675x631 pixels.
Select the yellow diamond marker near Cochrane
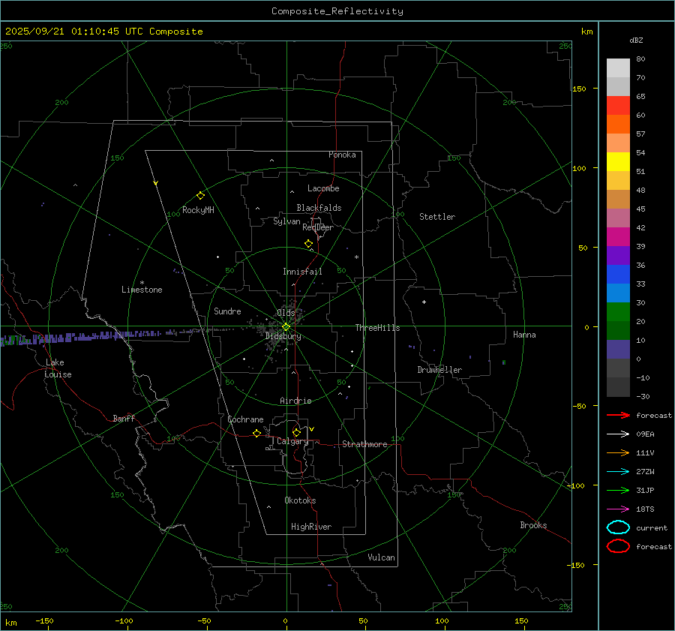pos(256,434)
